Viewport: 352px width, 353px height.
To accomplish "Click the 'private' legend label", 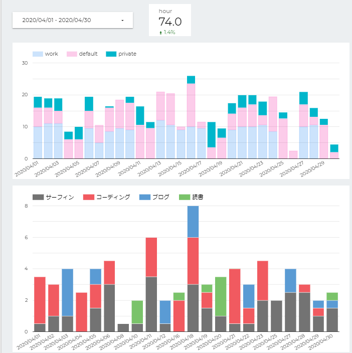I will click(x=127, y=54).
